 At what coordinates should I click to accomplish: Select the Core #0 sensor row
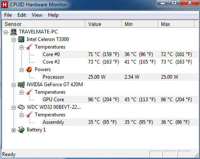tap(120, 54)
